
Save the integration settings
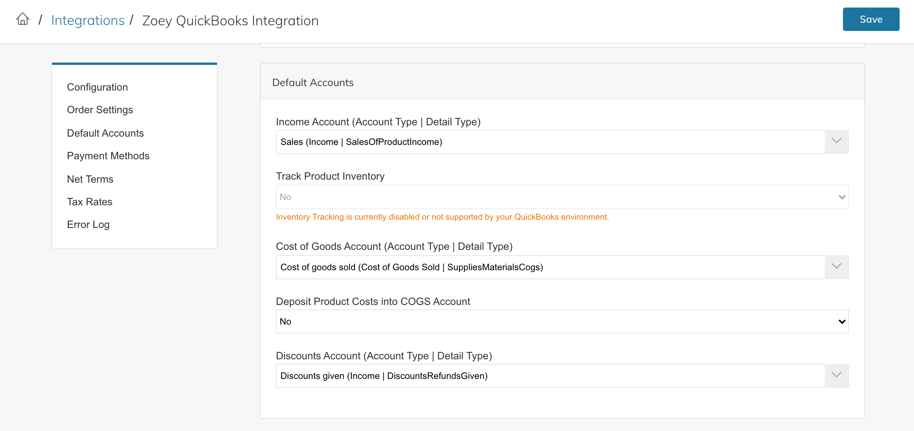(x=871, y=19)
